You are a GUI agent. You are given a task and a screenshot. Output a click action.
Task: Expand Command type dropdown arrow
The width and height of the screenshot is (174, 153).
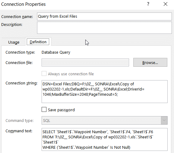pos(164,120)
